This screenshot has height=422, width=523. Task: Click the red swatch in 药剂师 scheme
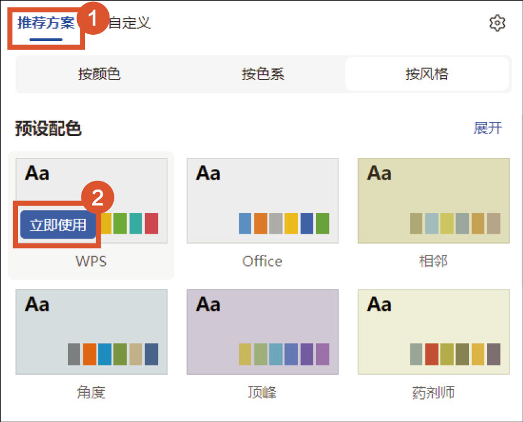click(432, 354)
